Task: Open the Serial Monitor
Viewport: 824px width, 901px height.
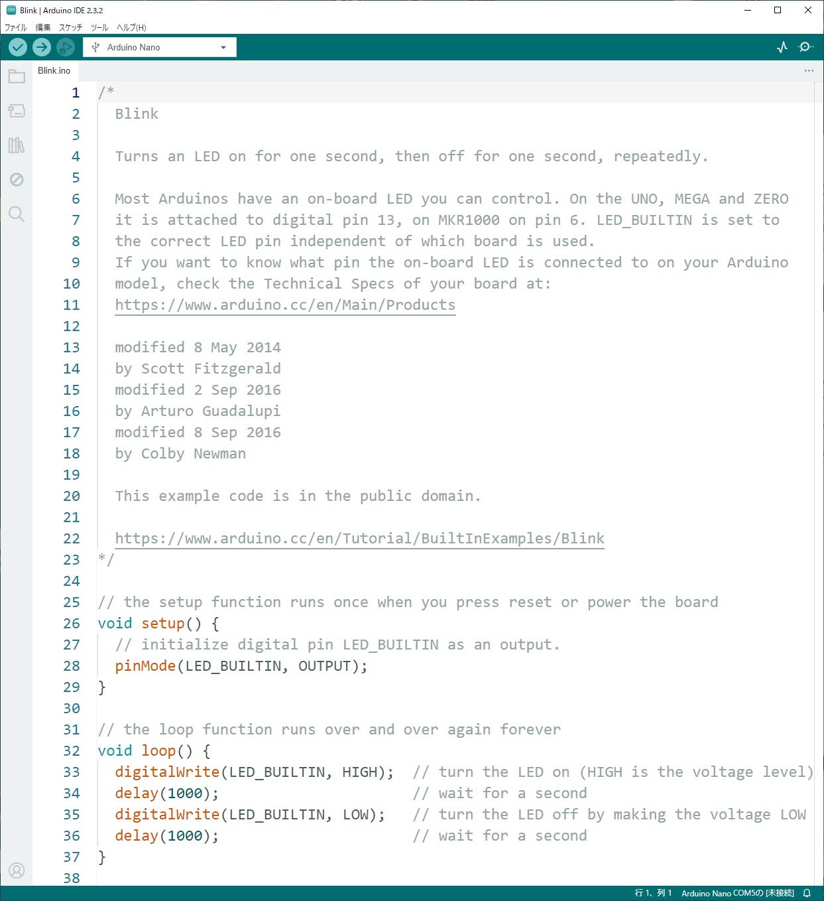Action: pos(806,47)
